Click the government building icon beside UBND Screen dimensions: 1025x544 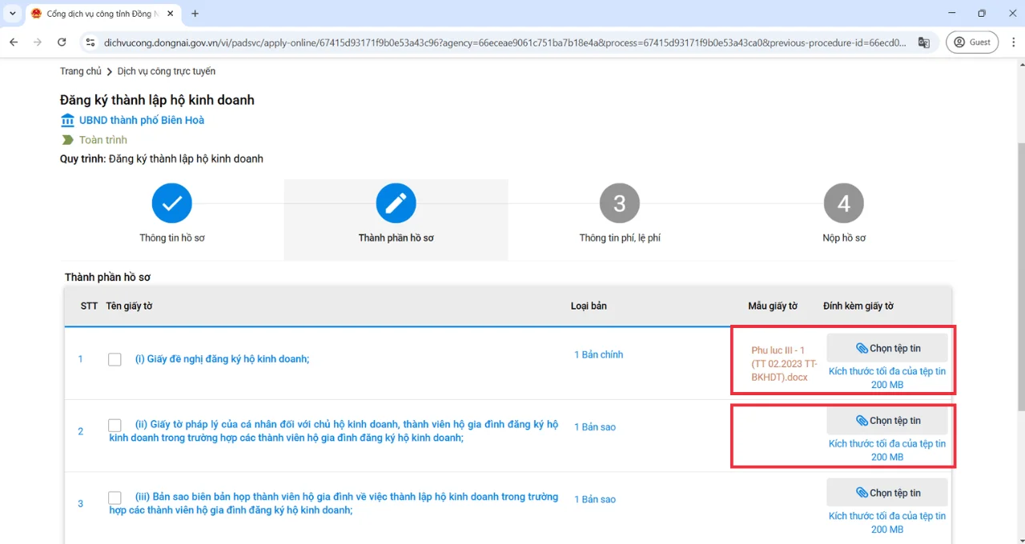(67, 120)
